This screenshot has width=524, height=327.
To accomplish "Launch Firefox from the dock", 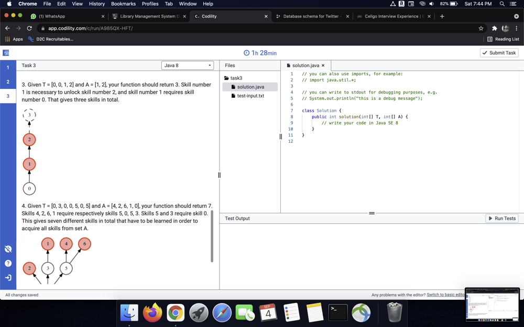I will pos(152,313).
